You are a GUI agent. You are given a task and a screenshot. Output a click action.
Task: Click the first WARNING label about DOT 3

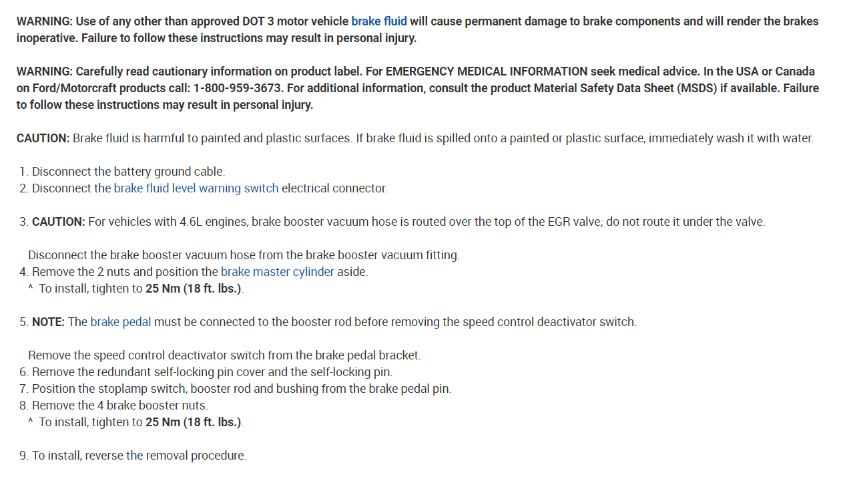(x=44, y=21)
